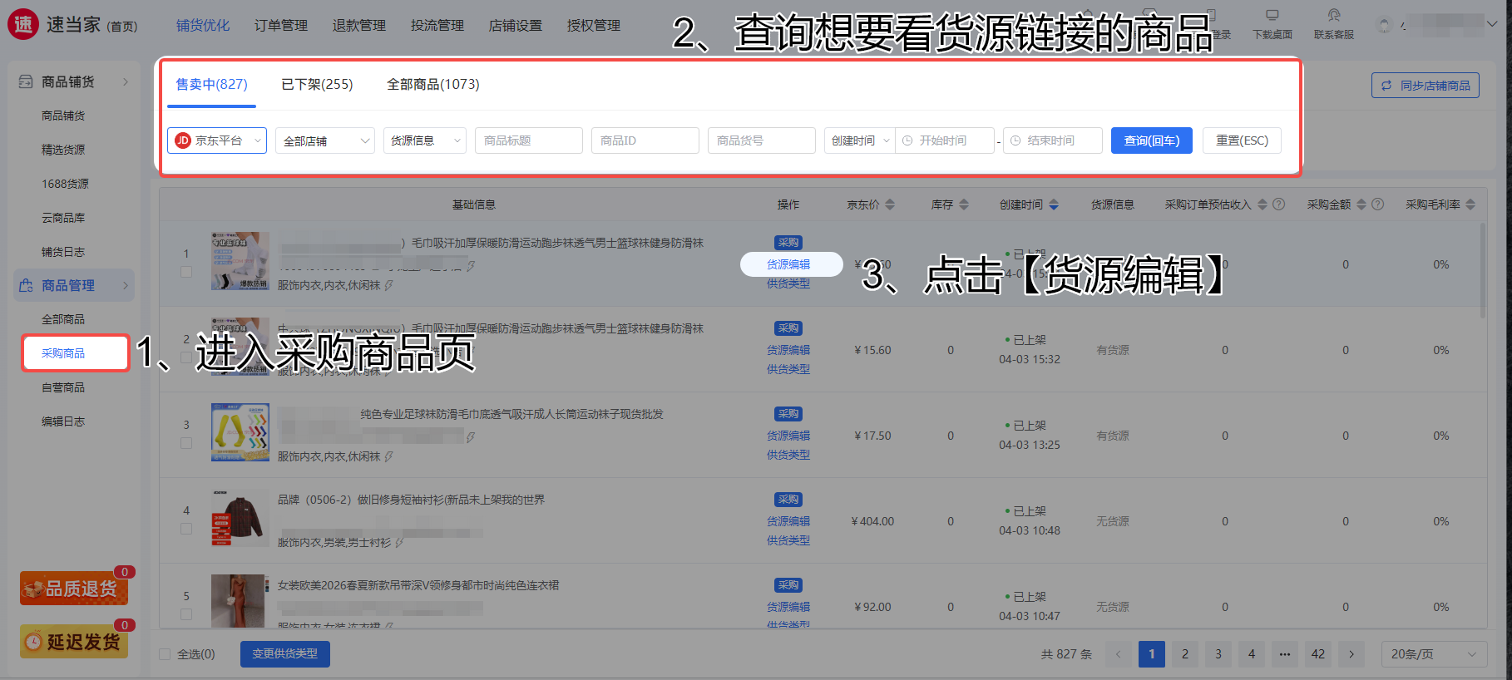Open the 下载桌面 download icon

pyautogui.click(x=1272, y=17)
